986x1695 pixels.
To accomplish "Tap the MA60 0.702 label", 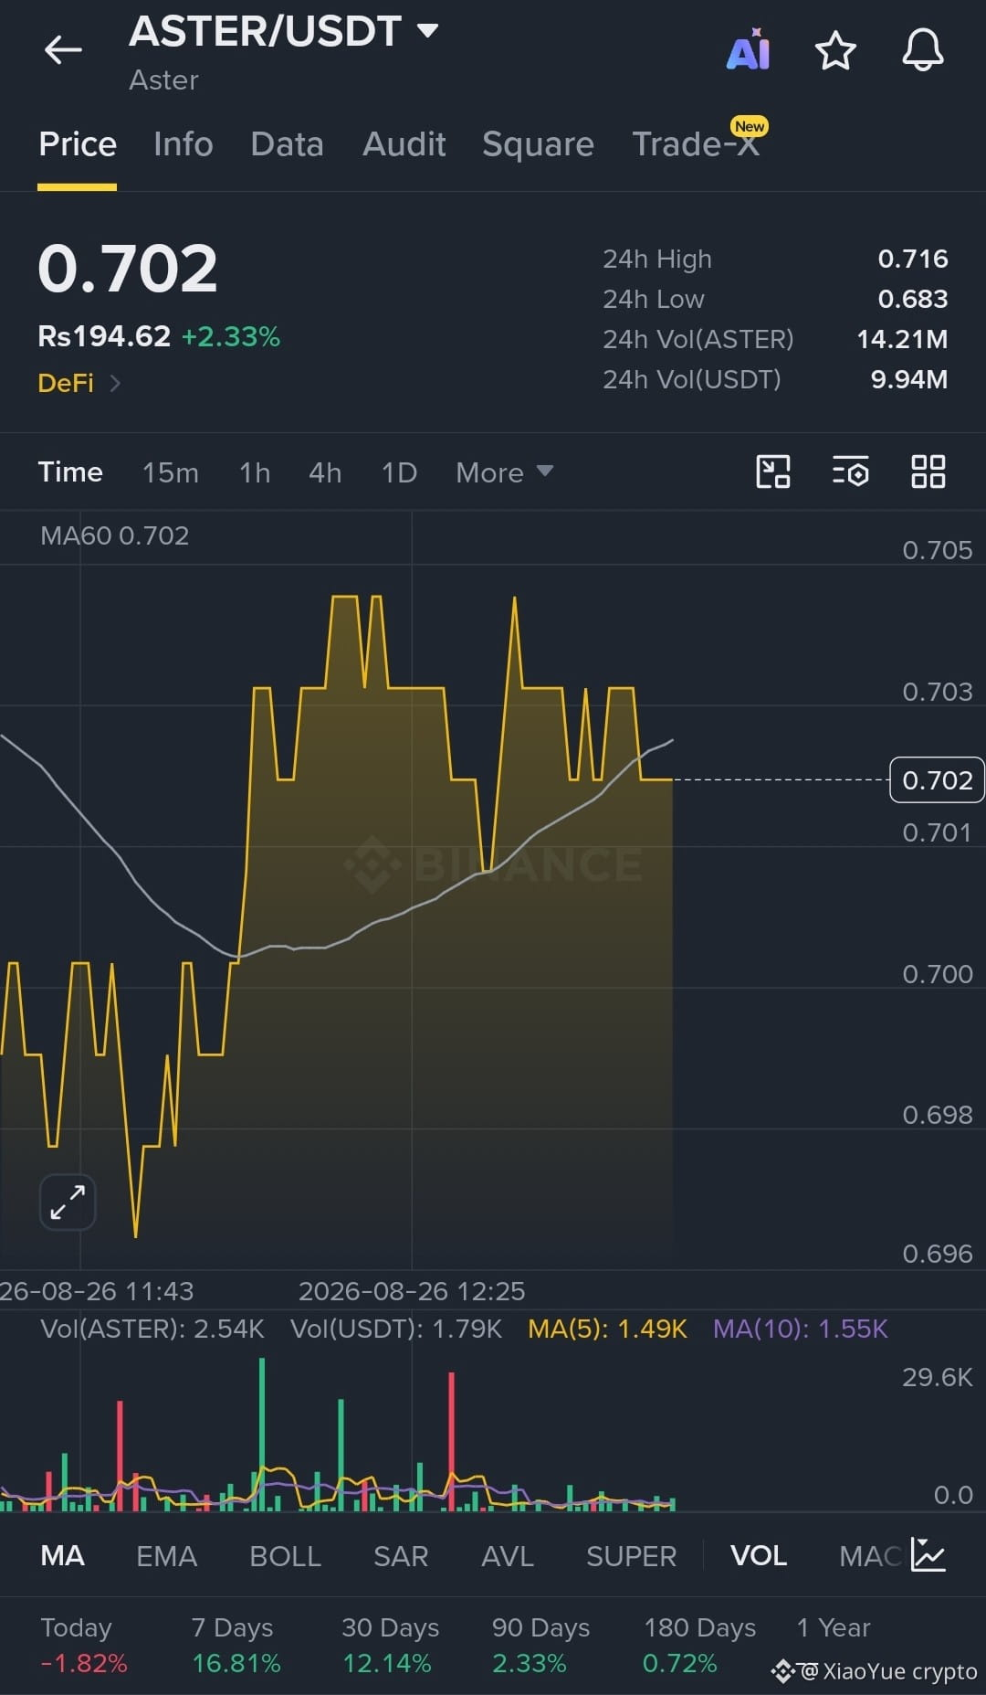I will (115, 535).
